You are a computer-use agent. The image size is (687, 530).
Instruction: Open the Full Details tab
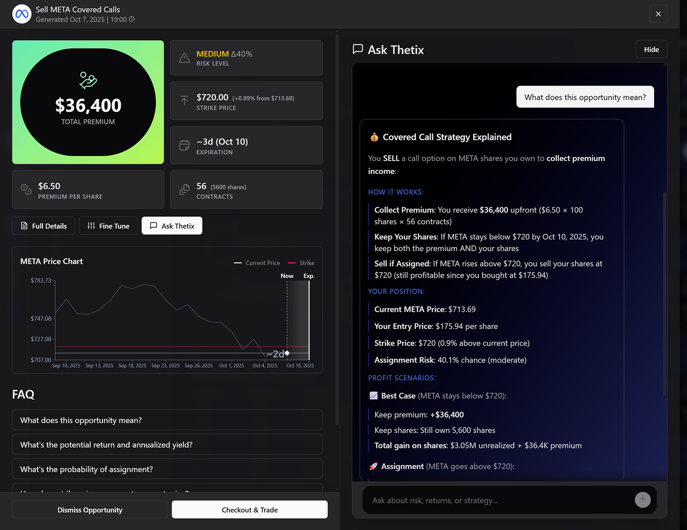click(x=44, y=226)
